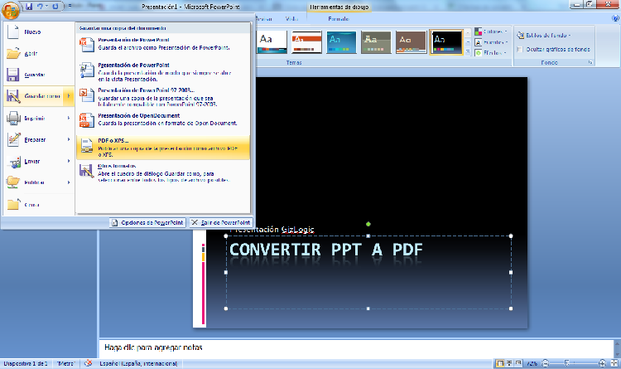Select Abrir in the Office menu
This screenshot has width=621, height=369.
coord(39,53)
